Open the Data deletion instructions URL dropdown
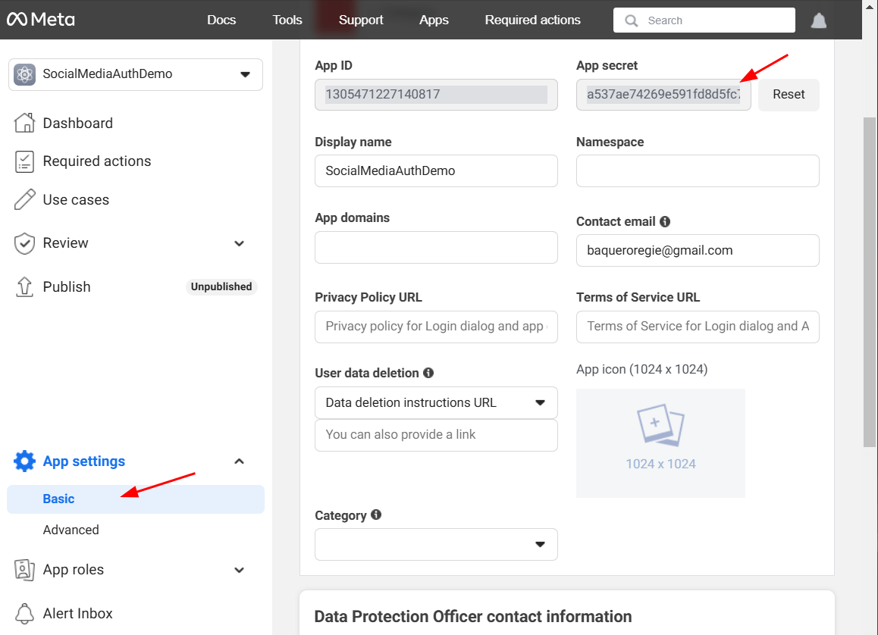 click(x=436, y=402)
